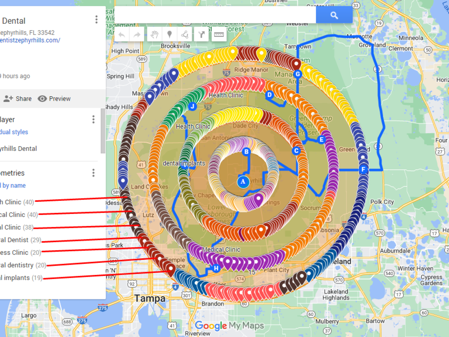449x337 pixels.
Task: Click the redo arrow icon
Action: pyautogui.click(x=136, y=34)
